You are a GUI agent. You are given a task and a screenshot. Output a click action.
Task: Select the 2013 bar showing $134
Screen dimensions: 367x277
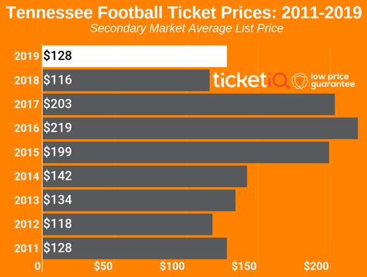(x=139, y=201)
